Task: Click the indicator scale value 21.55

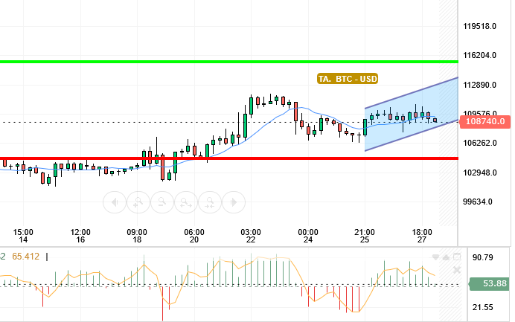Action: (482, 308)
